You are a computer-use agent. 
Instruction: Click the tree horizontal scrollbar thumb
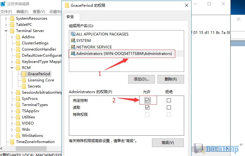point(31,148)
